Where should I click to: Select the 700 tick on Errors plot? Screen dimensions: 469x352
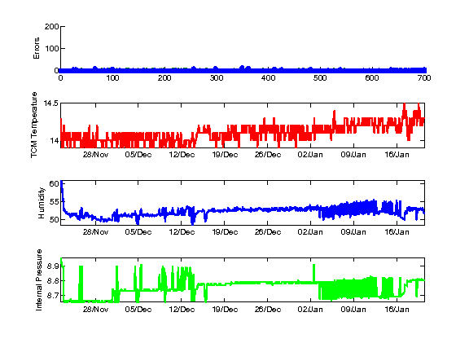[x=424, y=78]
